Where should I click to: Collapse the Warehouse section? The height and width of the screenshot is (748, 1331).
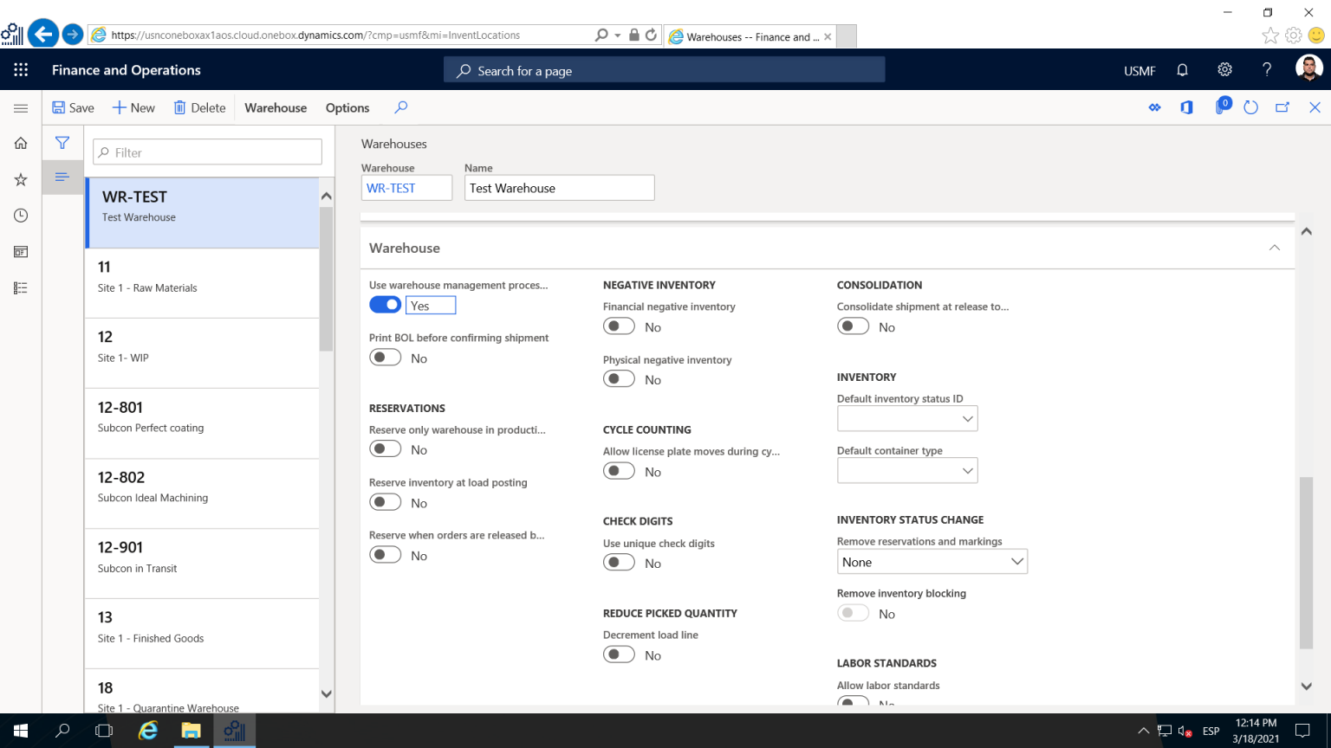(x=1274, y=248)
